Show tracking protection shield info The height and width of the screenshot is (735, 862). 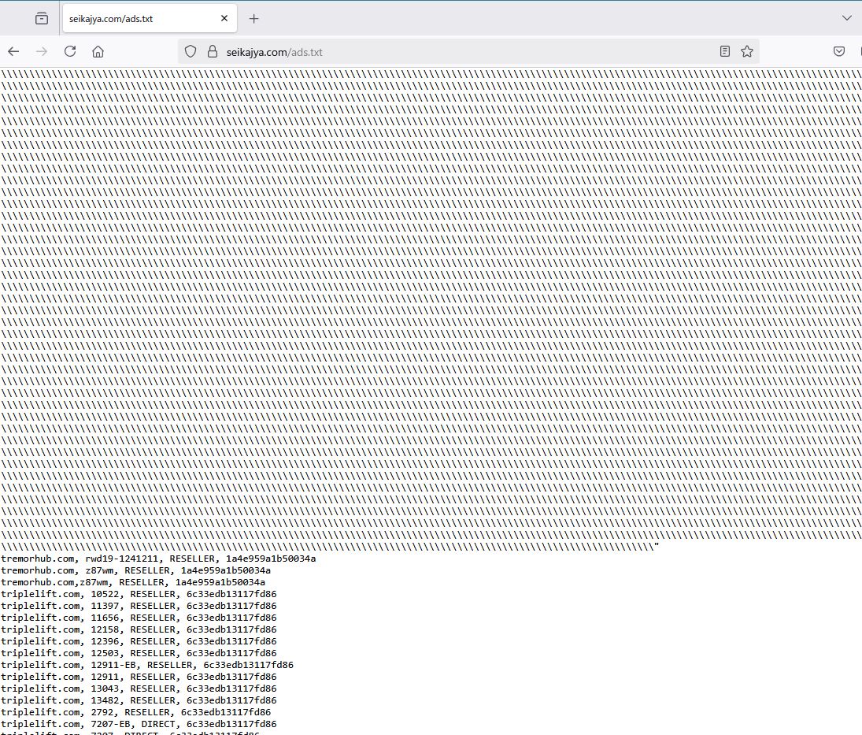(191, 52)
